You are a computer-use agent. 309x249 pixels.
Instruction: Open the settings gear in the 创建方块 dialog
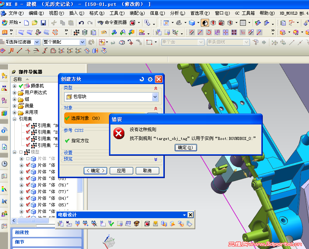click(150, 79)
